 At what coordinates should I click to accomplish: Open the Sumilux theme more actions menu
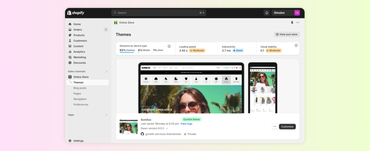[275, 126]
